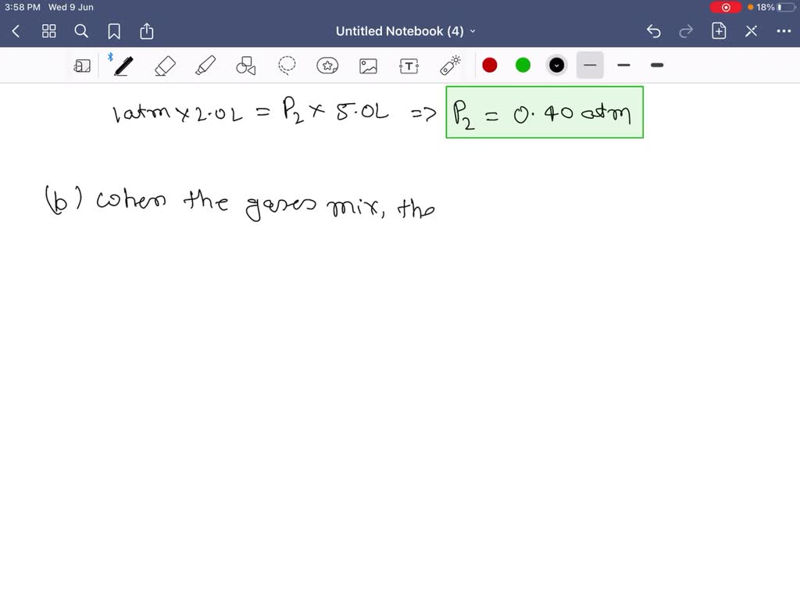Add a new page

(719, 30)
